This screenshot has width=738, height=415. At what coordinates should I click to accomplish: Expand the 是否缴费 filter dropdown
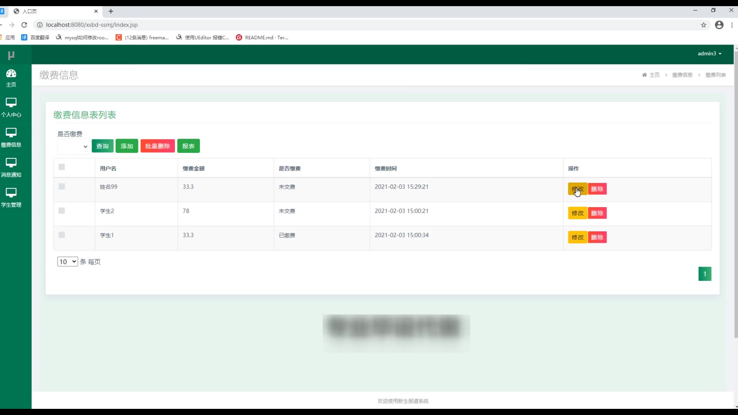[x=73, y=146]
